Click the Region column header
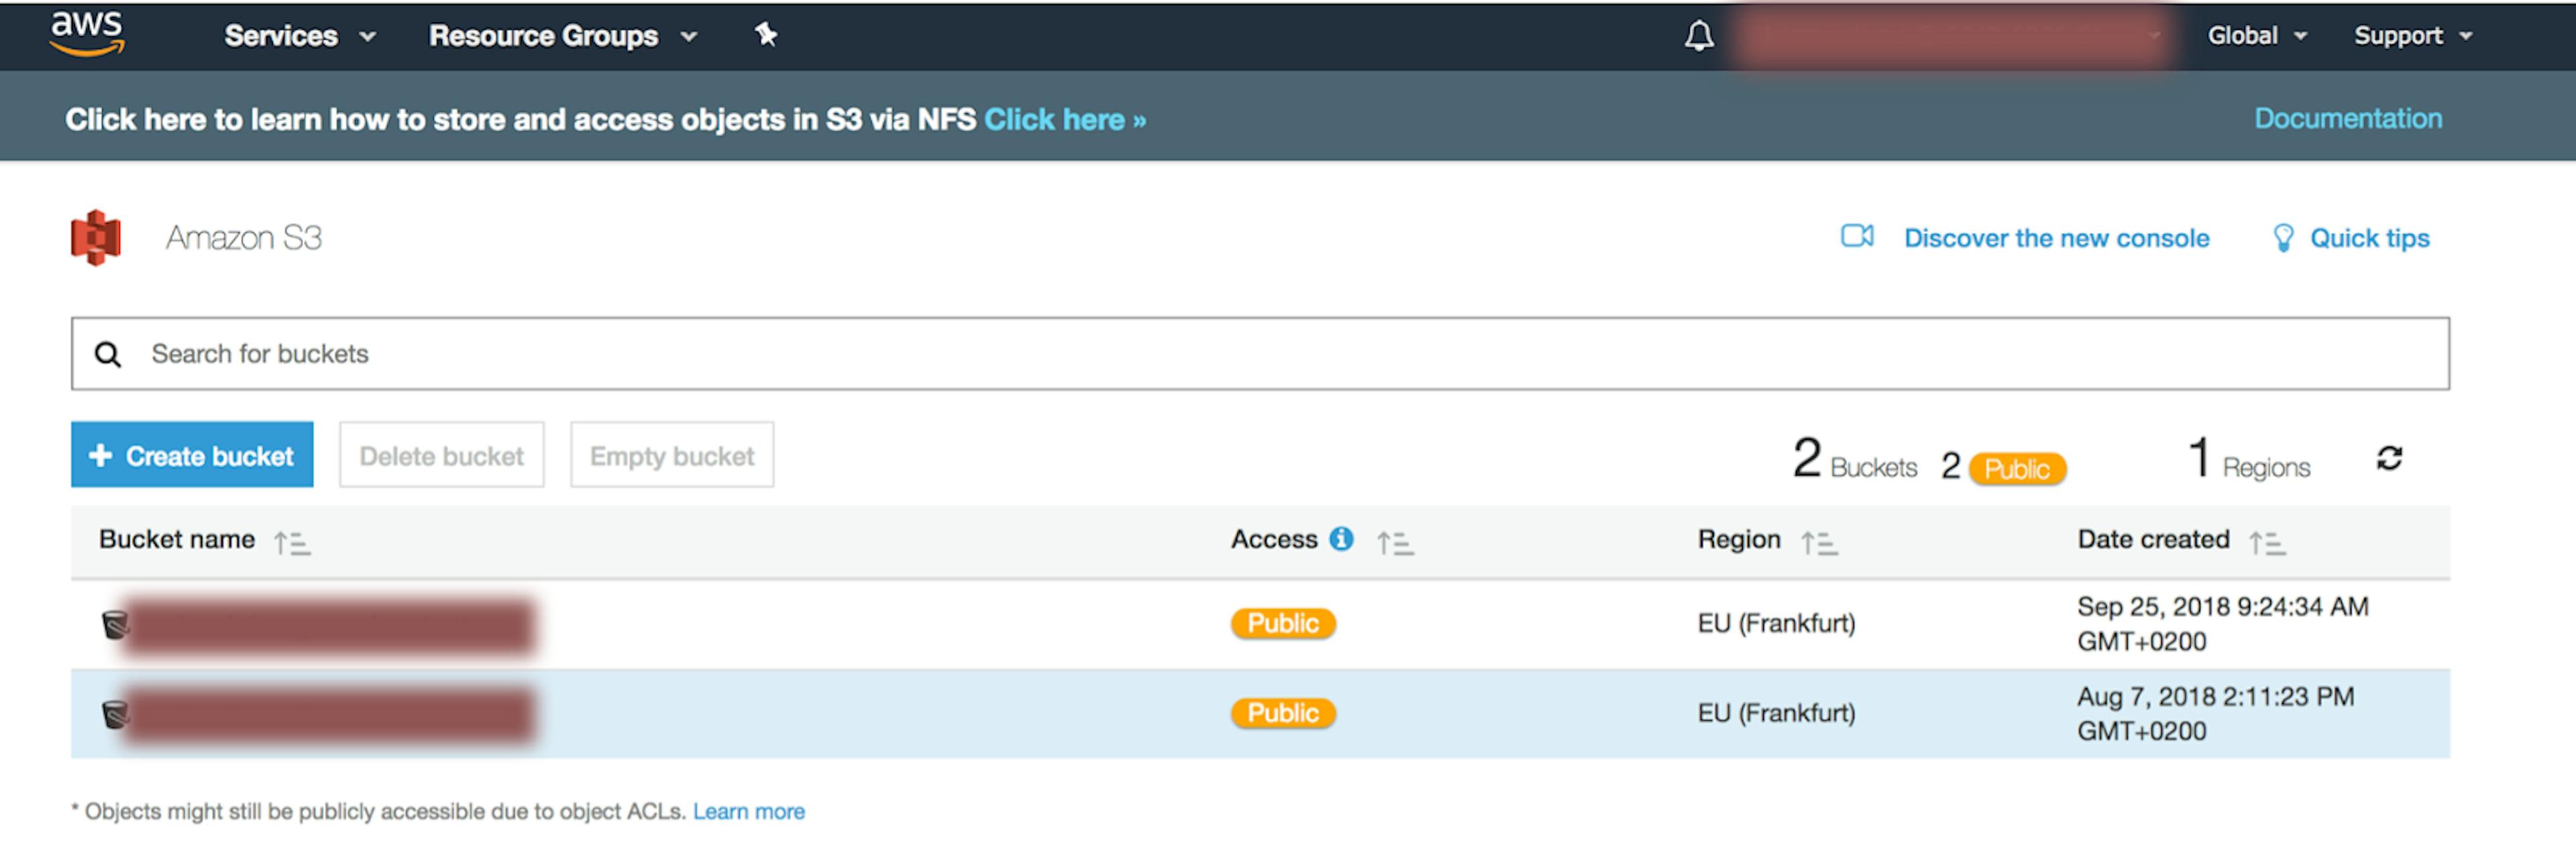This screenshot has width=2576, height=861. [1739, 540]
